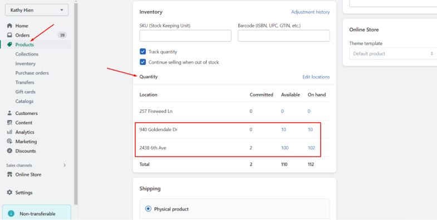
Task: Open Transfers submenu item
Action: 25,82
